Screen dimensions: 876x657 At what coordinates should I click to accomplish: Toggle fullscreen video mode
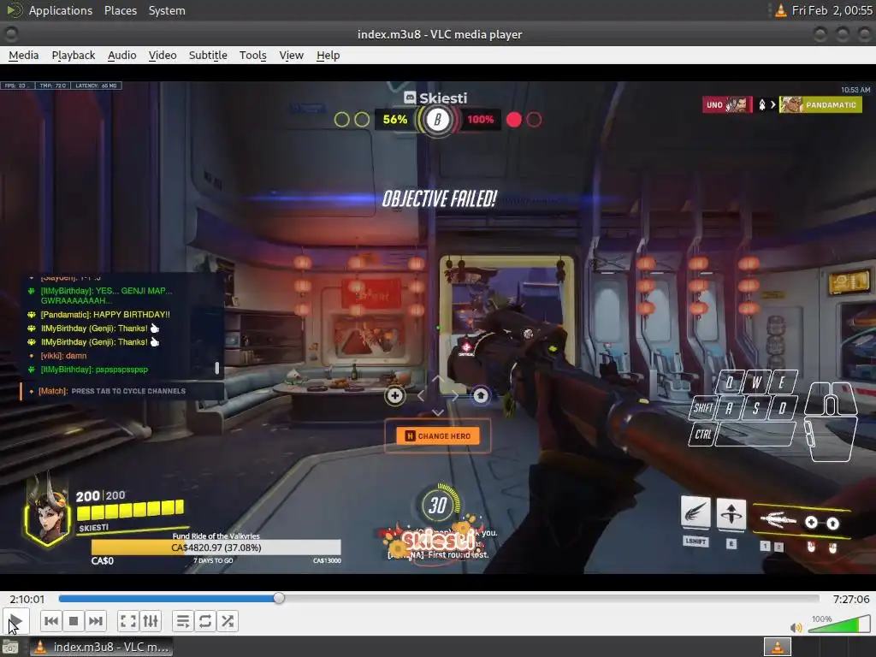click(x=128, y=621)
